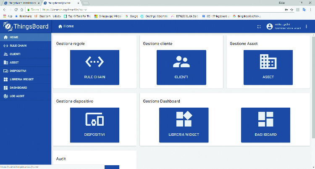Toggle fullscreen mode in the header
The width and height of the screenshot is (315, 169).
pyautogui.click(x=259, y=26)
